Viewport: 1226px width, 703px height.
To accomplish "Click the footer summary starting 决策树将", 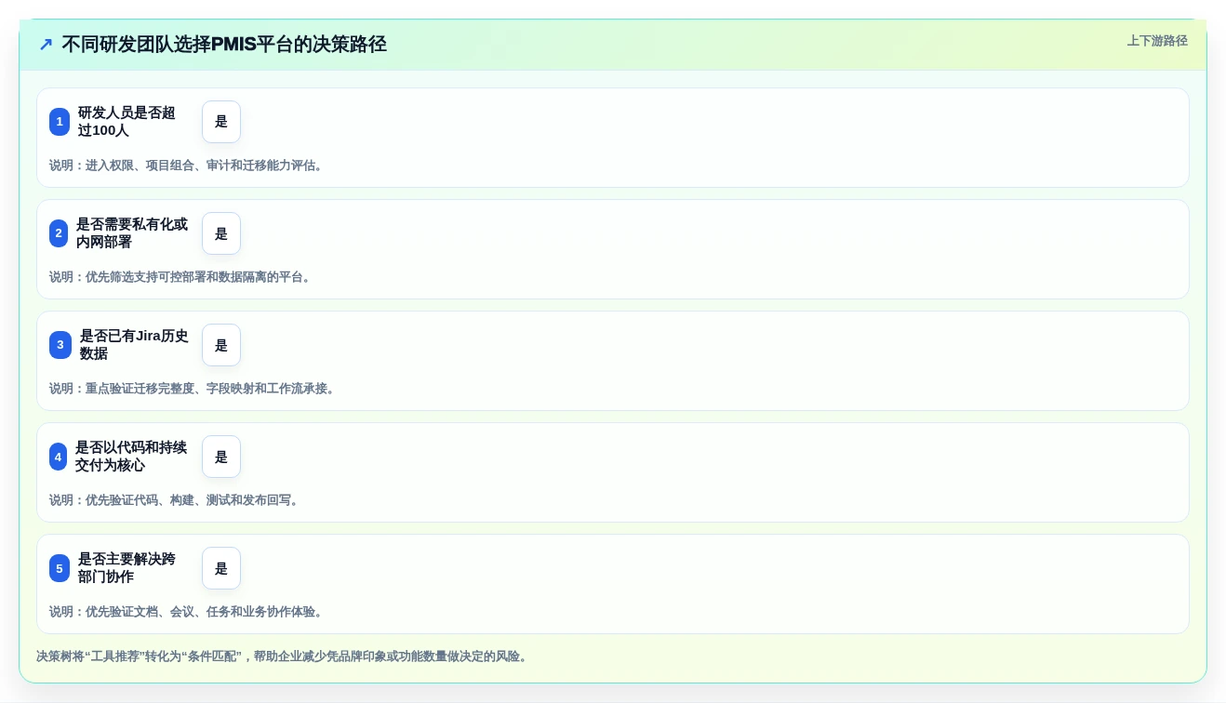I will point(283,657).
